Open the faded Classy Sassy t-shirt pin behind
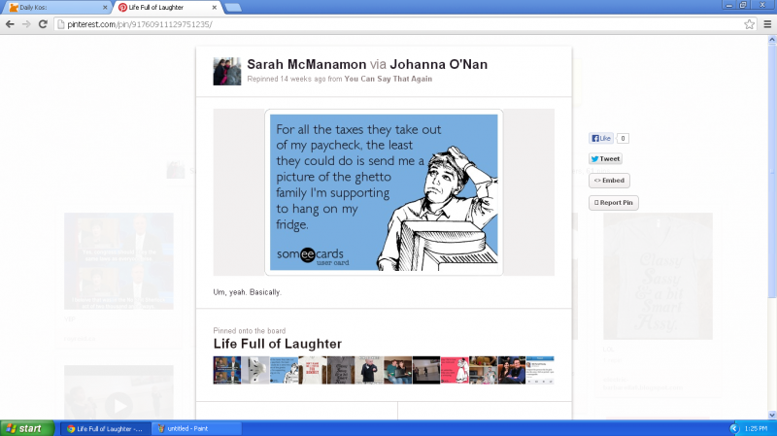Screen dimensions: 777x436 (658, 276)
